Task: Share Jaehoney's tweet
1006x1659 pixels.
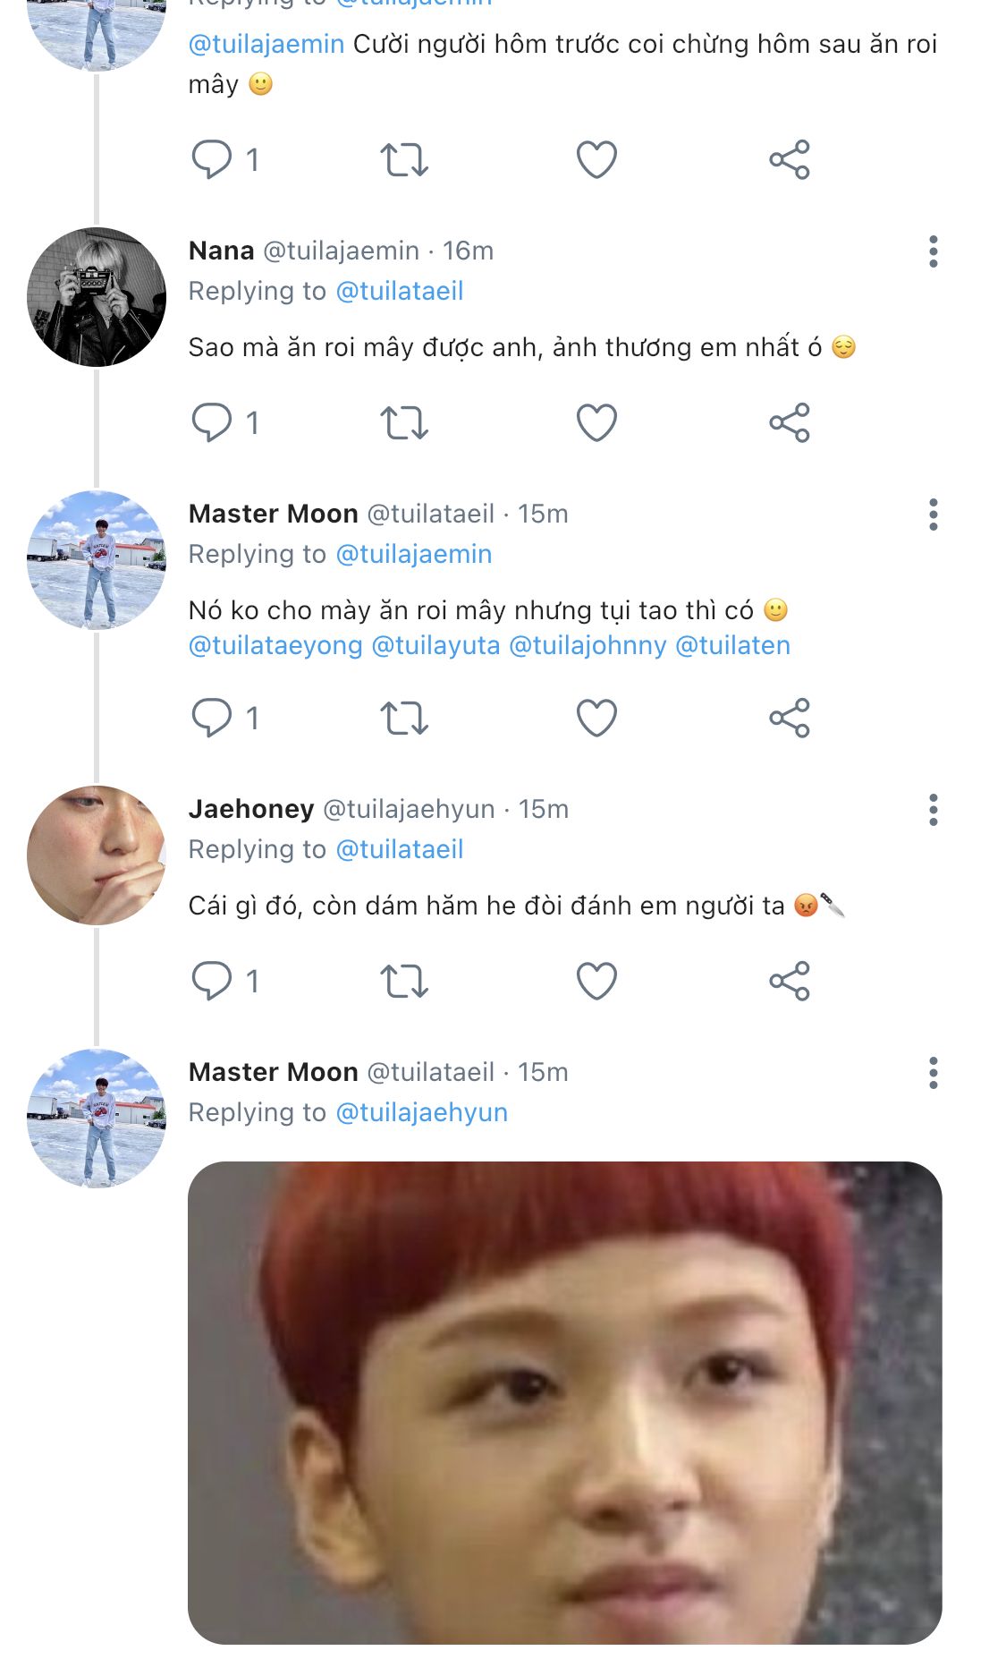Action: (789, 981)
